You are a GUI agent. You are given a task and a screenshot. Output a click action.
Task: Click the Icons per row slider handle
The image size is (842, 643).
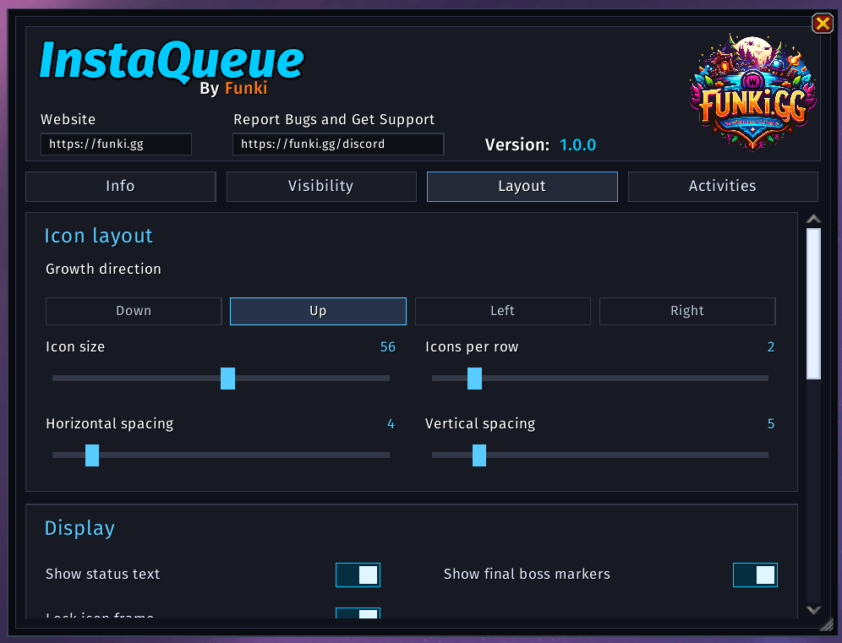tap(475, 379)
